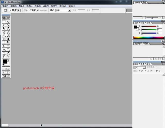This screenshot has height=128, width=165.
Task: Toggle lock image pixels checkbox
Action: pyautogui.click(x=145, y=71)
